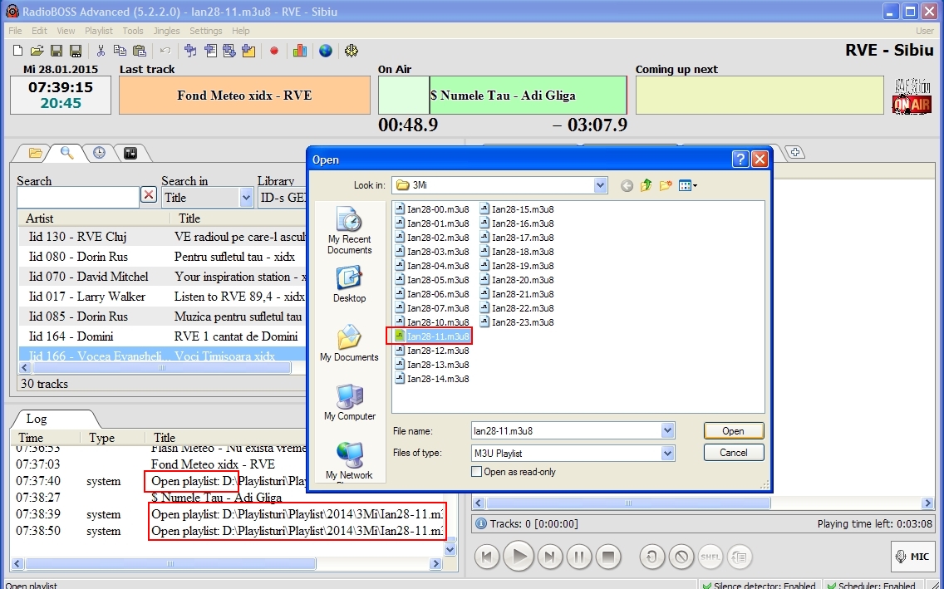Expand the Files of type dropdown
The height and width of the screenshot is (589, 944).
(667, 453)
